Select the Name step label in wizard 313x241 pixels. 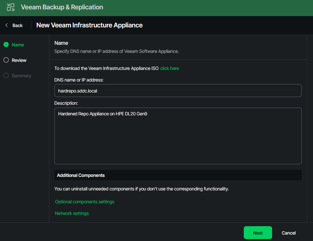point(18,45)
